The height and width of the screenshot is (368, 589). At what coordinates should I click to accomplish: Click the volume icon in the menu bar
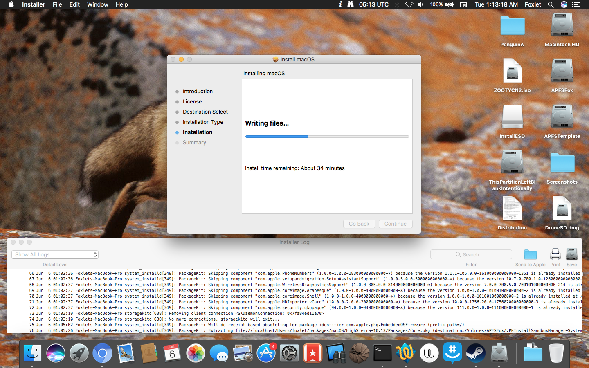pos(420,4)
